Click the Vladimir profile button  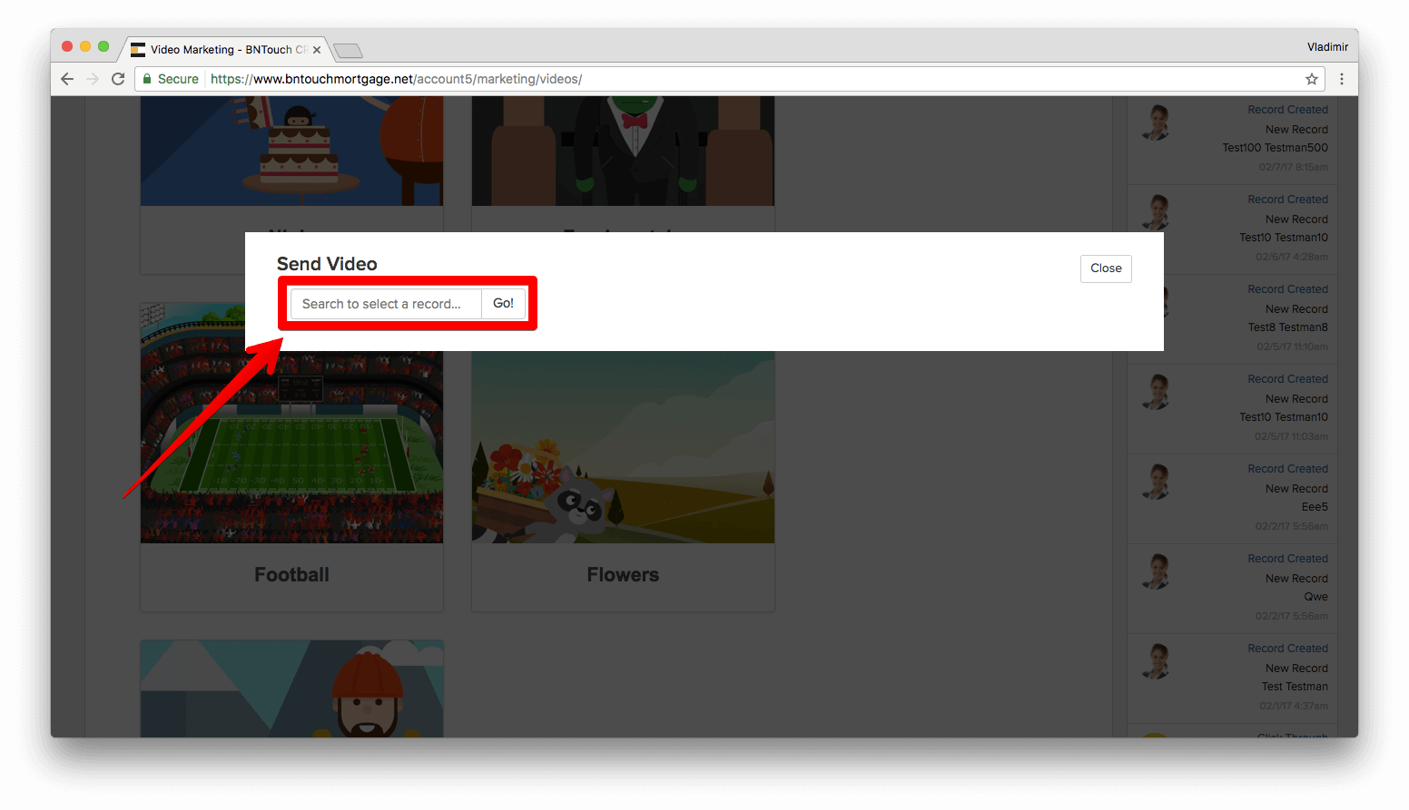pyautogui.click(x=1327, y=47)
